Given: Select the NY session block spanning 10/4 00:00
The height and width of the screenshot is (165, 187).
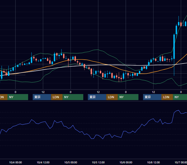Looking at the screenshot, I should pos(18,97).
